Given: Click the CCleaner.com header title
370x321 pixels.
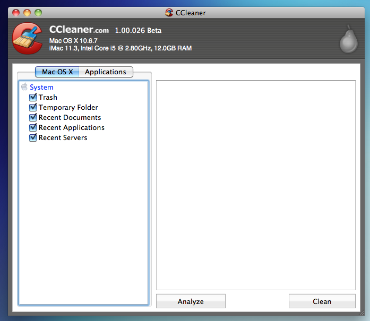Looking at the screenshot, I should (x=79, y=30).
